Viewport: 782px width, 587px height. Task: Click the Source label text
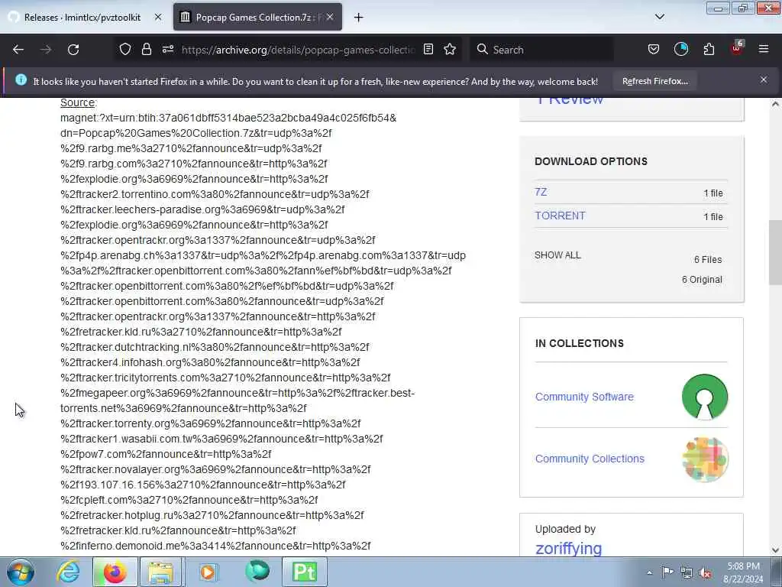pyautogui.click(x=77, y=102)
